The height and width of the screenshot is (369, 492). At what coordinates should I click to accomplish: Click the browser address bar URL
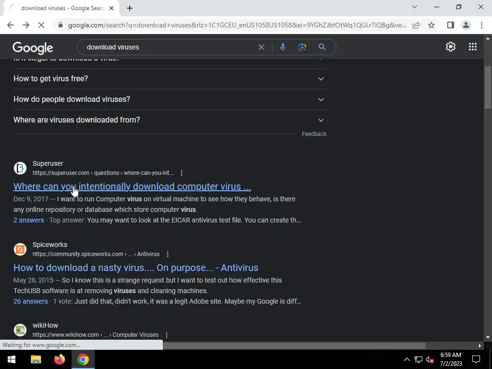(237, 25)
